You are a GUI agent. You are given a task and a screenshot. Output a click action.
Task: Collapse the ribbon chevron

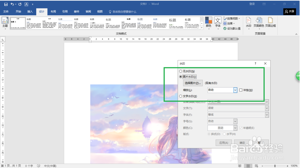pos(296,34)
